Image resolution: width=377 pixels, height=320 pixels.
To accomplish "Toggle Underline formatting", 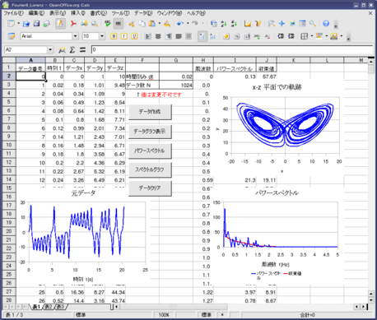I will coord(134,36).
